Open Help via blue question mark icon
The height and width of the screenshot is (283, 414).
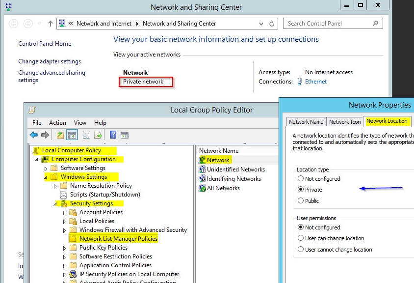pyautogui.click(x=113, y=135)
